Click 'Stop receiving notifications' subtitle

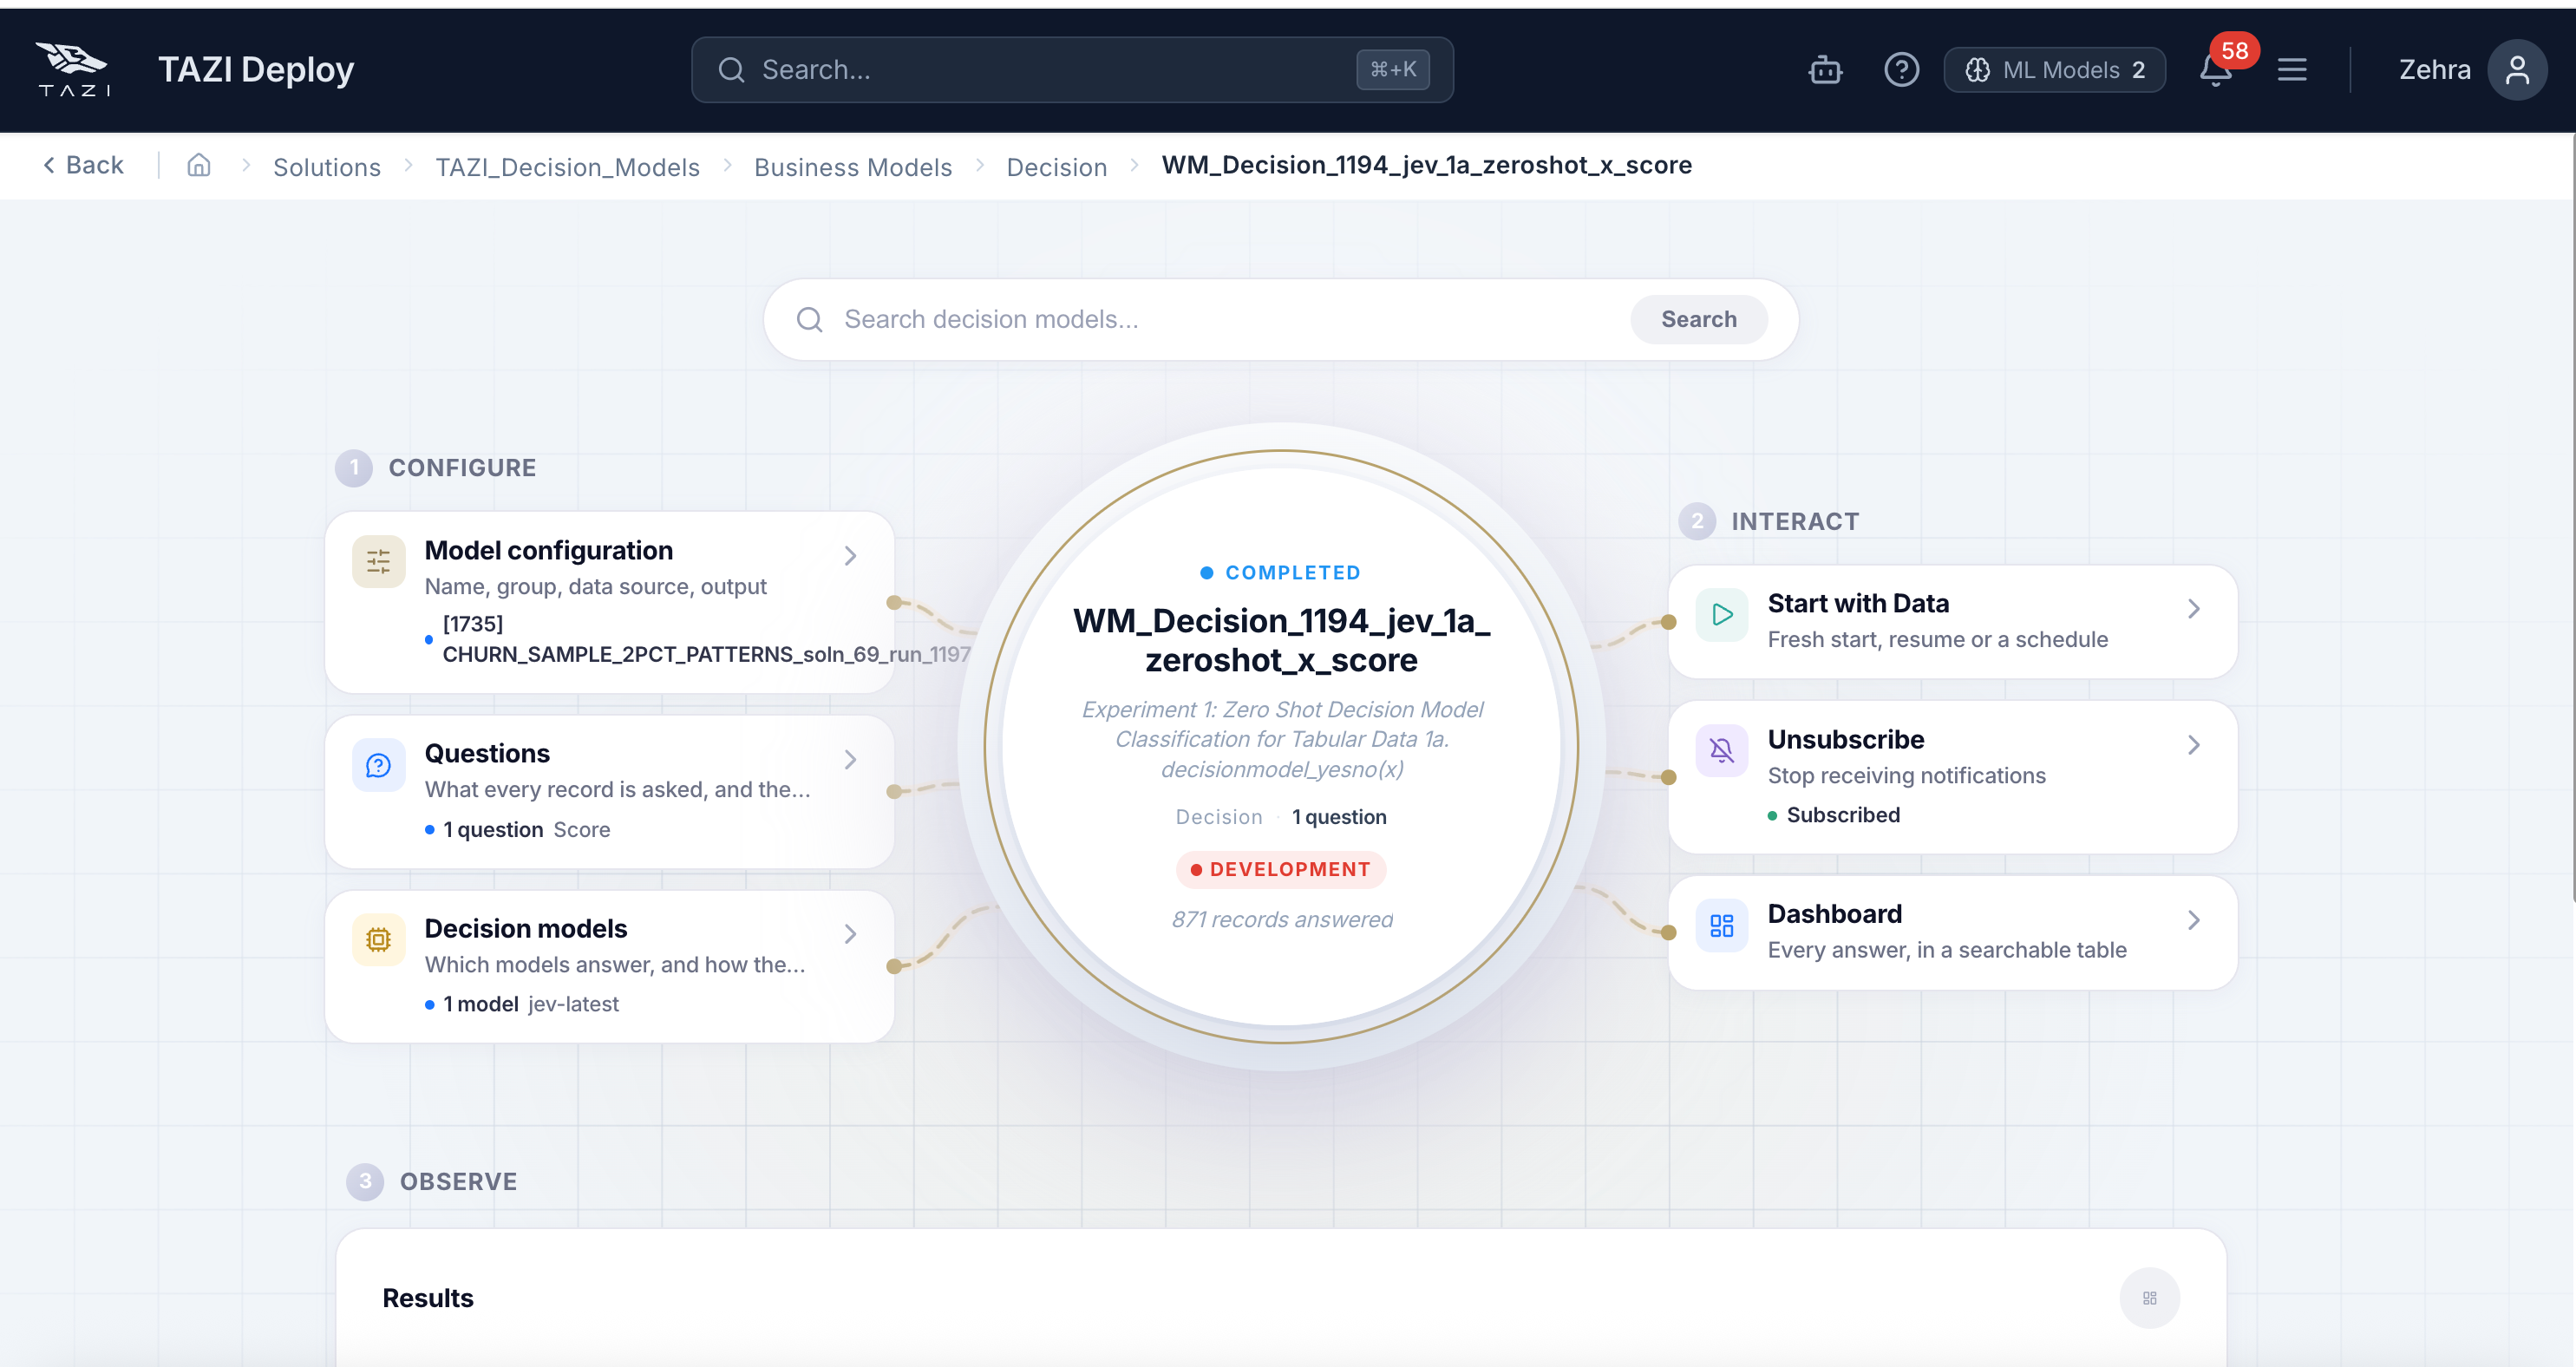tap(1906, 776)
